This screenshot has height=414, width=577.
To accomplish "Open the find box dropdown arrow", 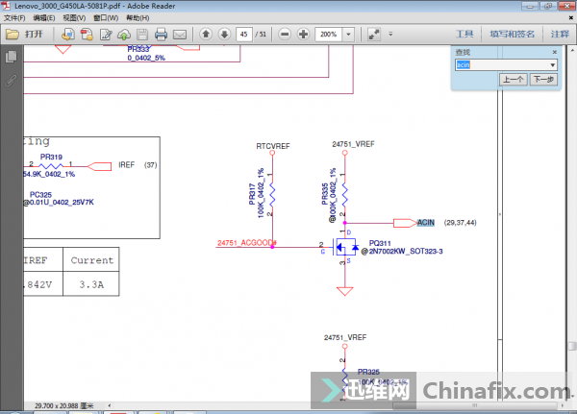I will [553, 65].
